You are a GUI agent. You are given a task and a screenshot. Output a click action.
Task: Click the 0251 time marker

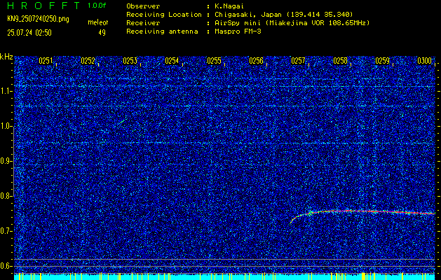click(x=46, y=61)
